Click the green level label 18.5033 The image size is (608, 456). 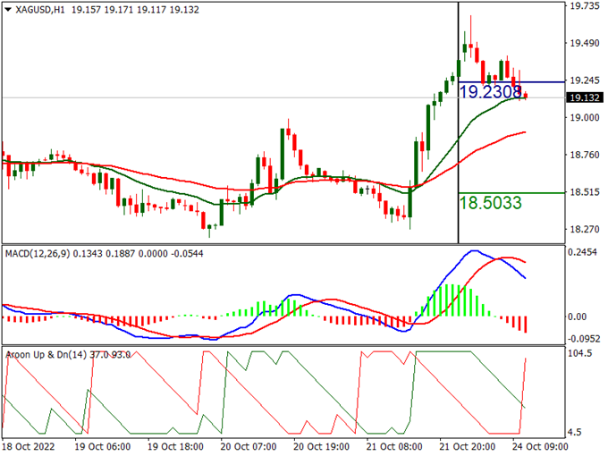491,203
